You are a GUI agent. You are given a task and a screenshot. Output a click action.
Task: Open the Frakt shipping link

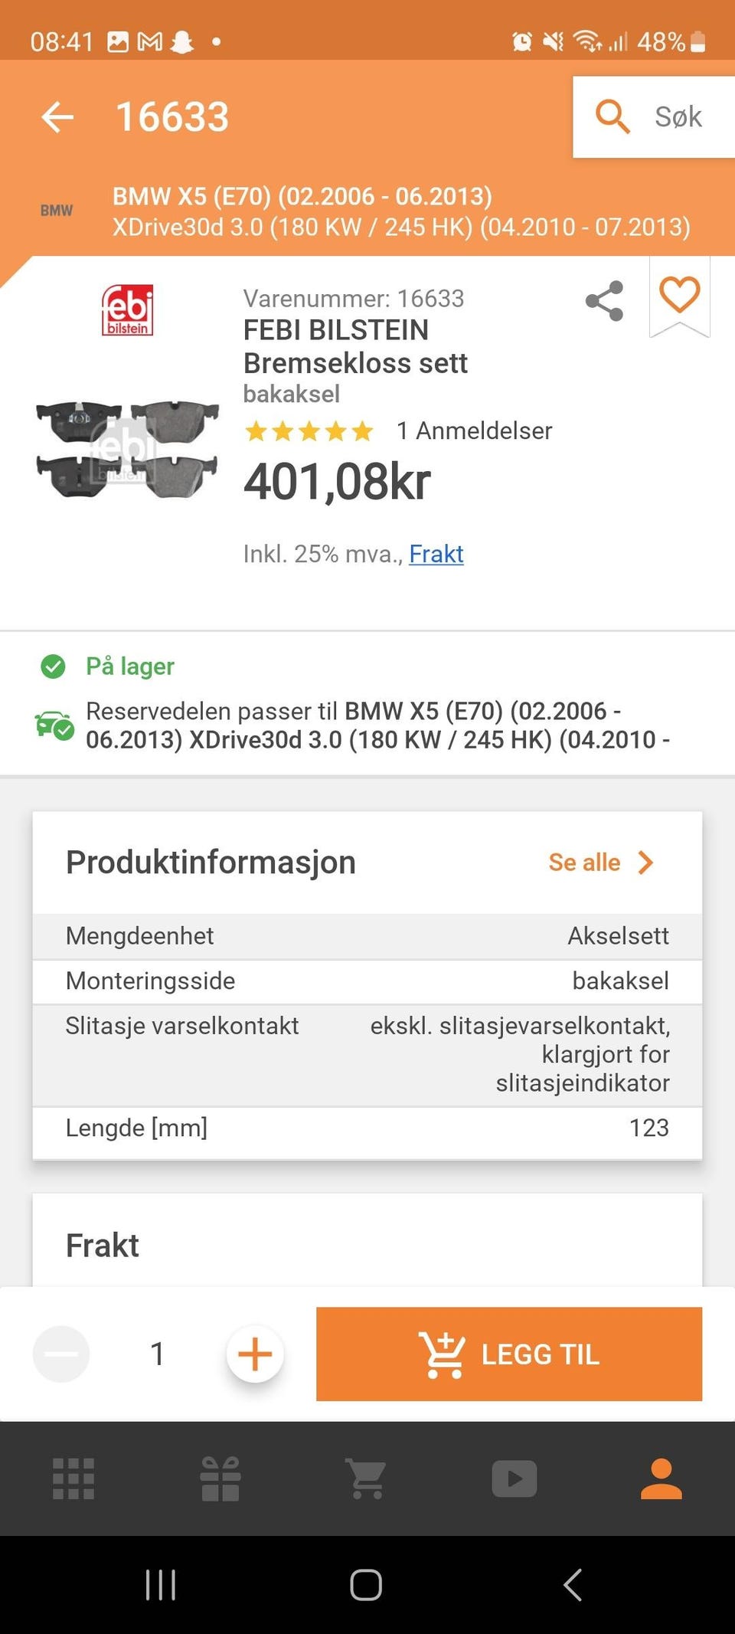(436, 554)
